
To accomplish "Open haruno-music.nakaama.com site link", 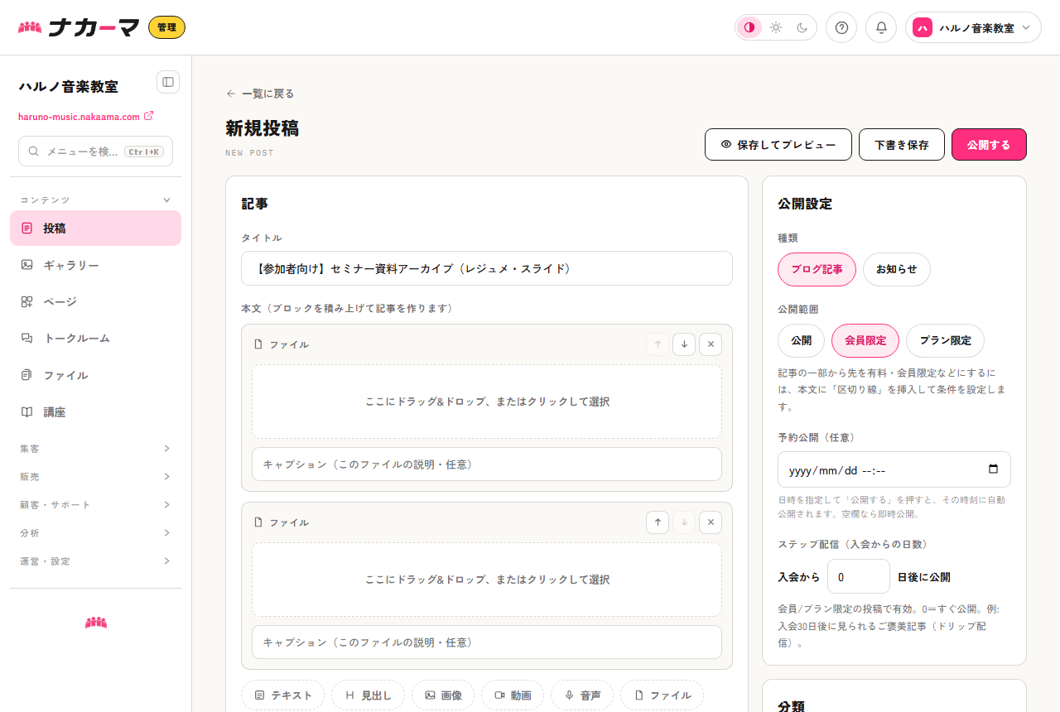I will point(85,117).
